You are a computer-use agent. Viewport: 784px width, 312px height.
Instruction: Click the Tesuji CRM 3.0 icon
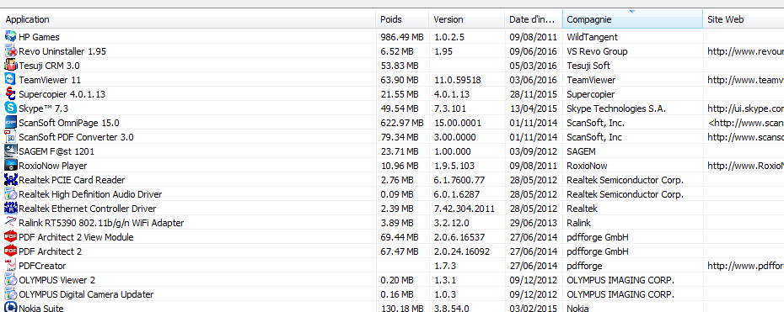10,66
